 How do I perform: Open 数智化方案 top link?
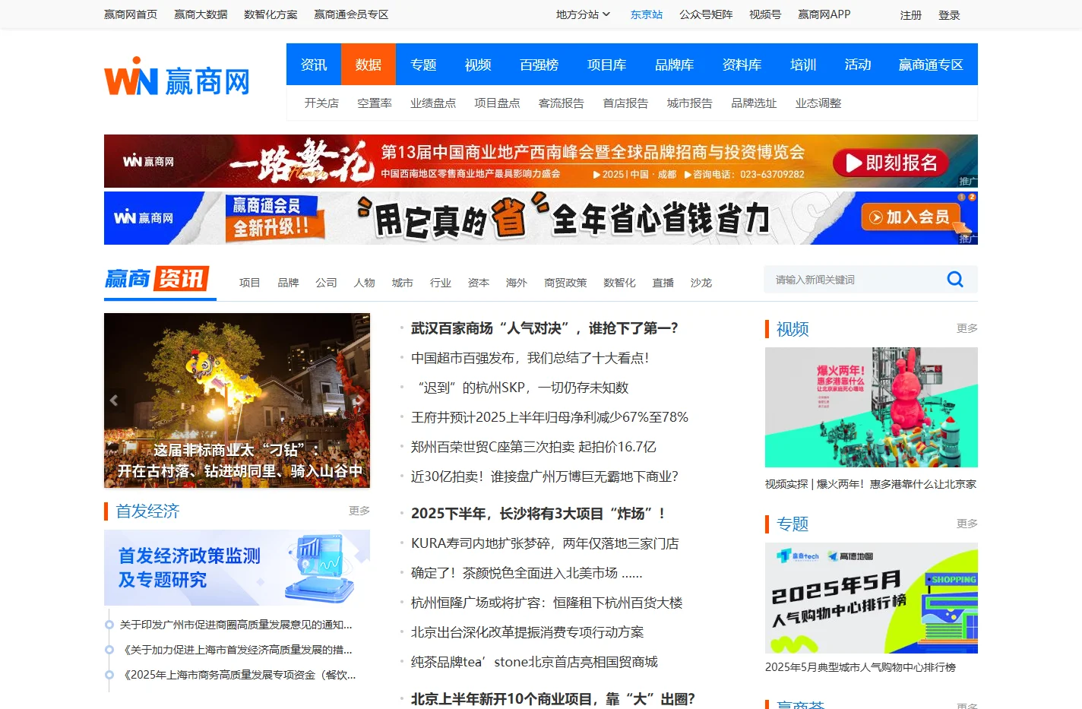pyautogui.click(x=270, y=14)
